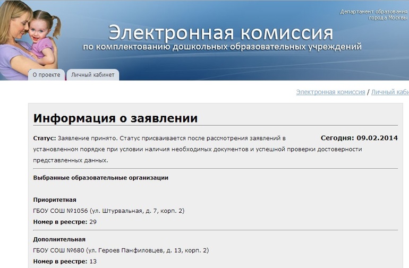This screenshot has height=268, width=409.
Task: Click the "Информация о заявлении" heading
Action: (x=115, y=118)
